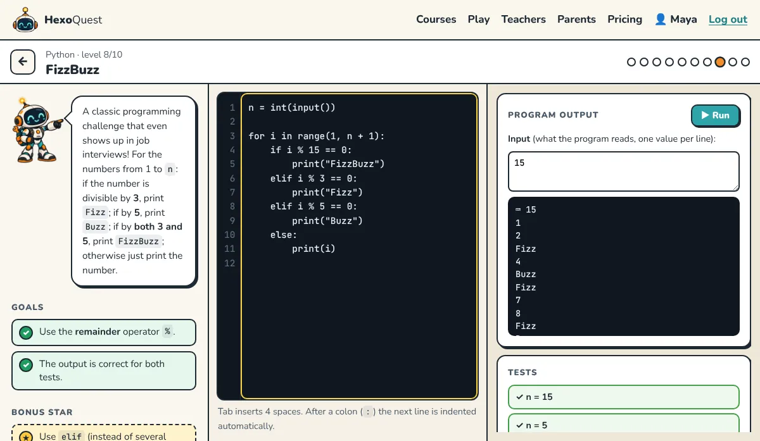The height and width of the screenshot is (441, 760).
Task: Click the print("Buzz") code line
Action: (x=327, y=221)
